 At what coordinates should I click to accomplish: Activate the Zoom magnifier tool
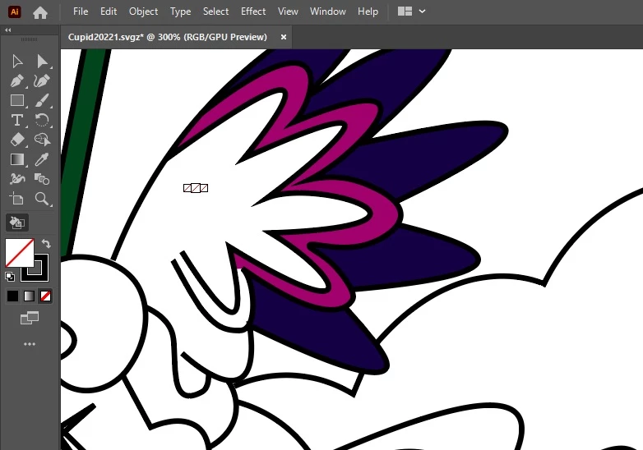[x=42, y=199]
